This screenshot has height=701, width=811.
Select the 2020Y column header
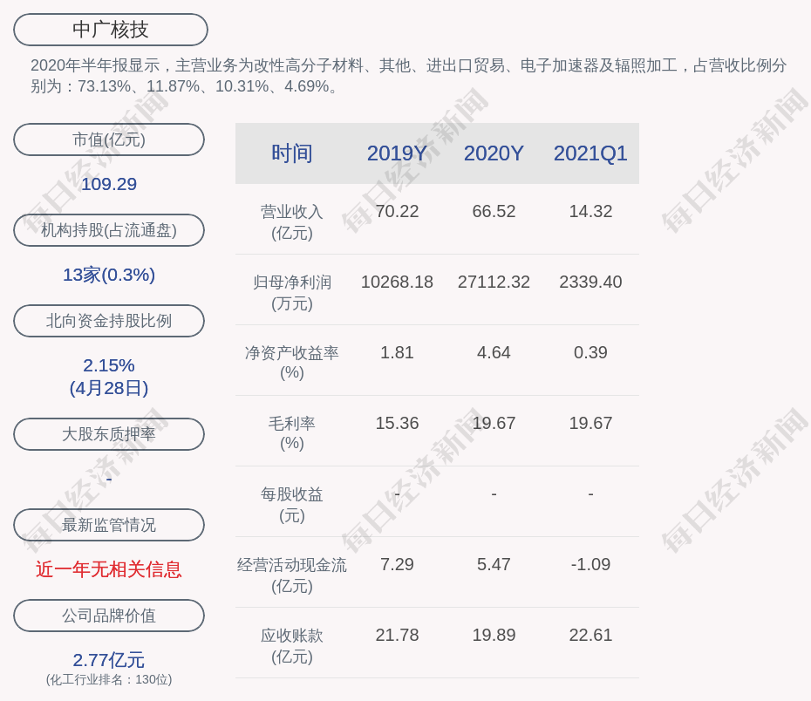(x=494, y=153)
